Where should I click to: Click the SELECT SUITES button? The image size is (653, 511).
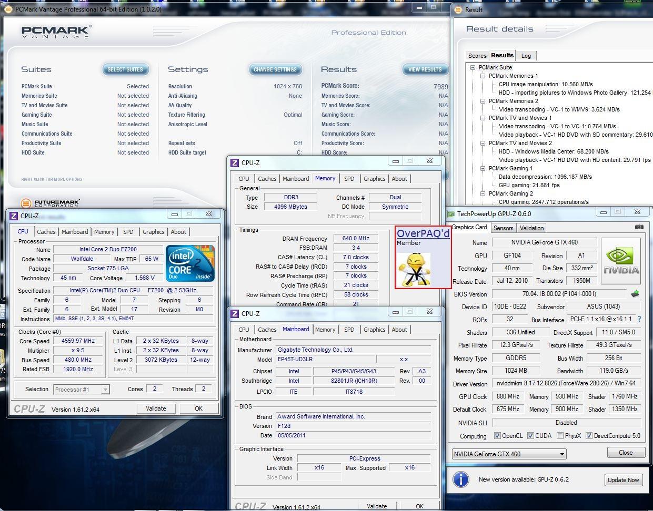[125, 69]
